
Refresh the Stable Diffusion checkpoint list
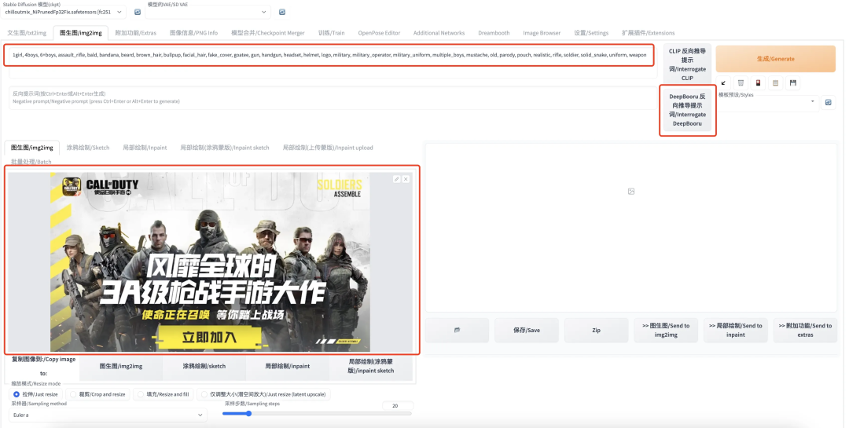(138, 12)
